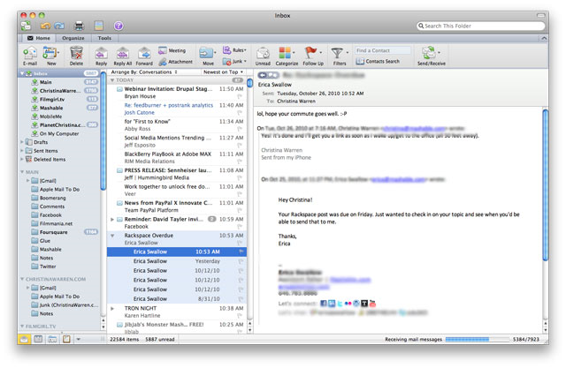Screen dimensions: 566x368
Task: Click the reading pane vertical scrollbar
Action: coord(546,185)
